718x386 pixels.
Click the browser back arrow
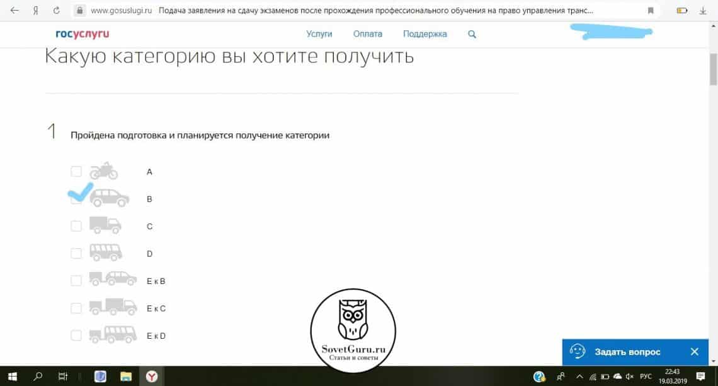coord(14,11)
